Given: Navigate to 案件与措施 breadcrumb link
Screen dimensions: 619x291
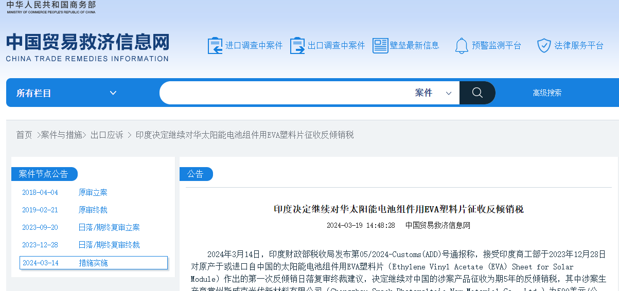Looking at the screenshot, I should click(x=61, y=135).
